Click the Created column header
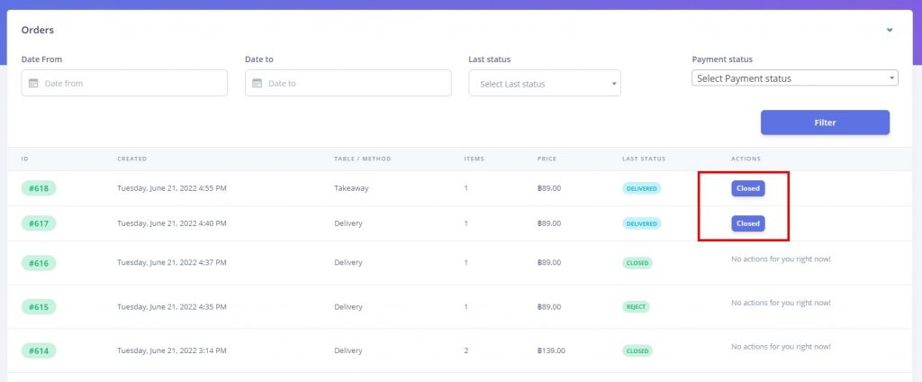This screenshot has width=922, height=382. tap(132, 159)
